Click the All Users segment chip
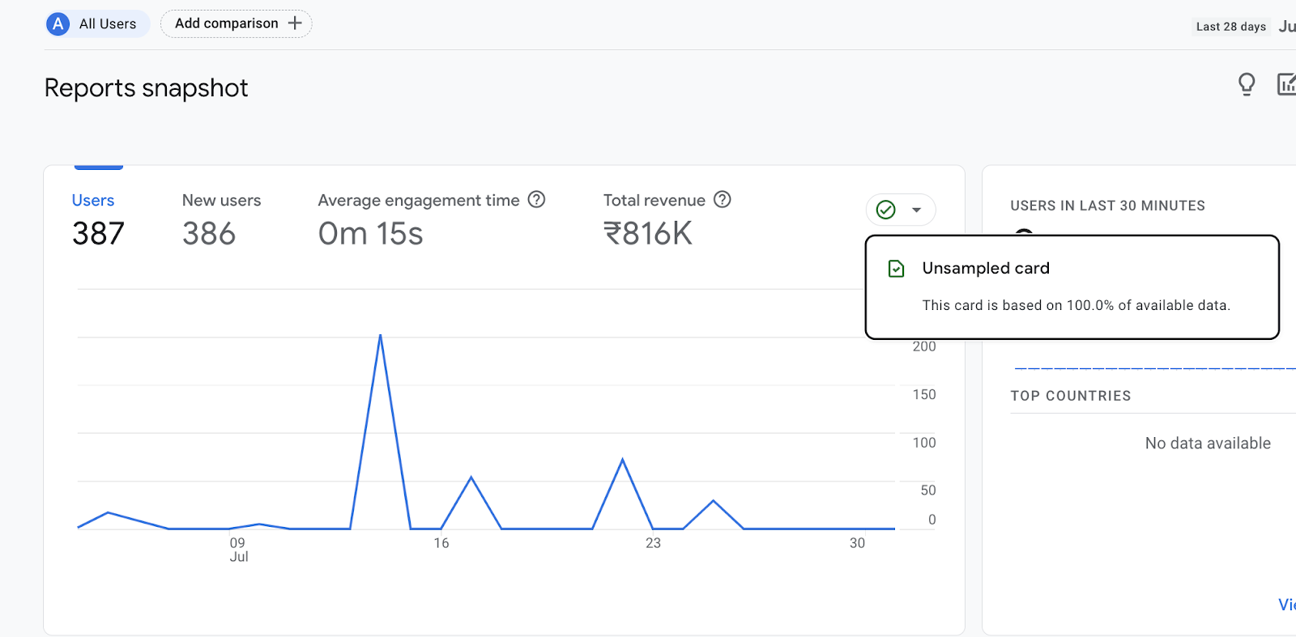 98,23
